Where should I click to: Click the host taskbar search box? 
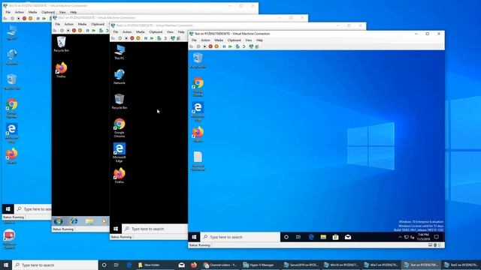point(55,265)
